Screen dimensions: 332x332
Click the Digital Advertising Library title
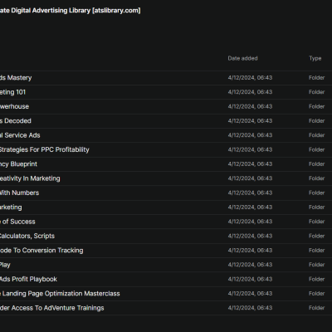click(x=70, y=11)
